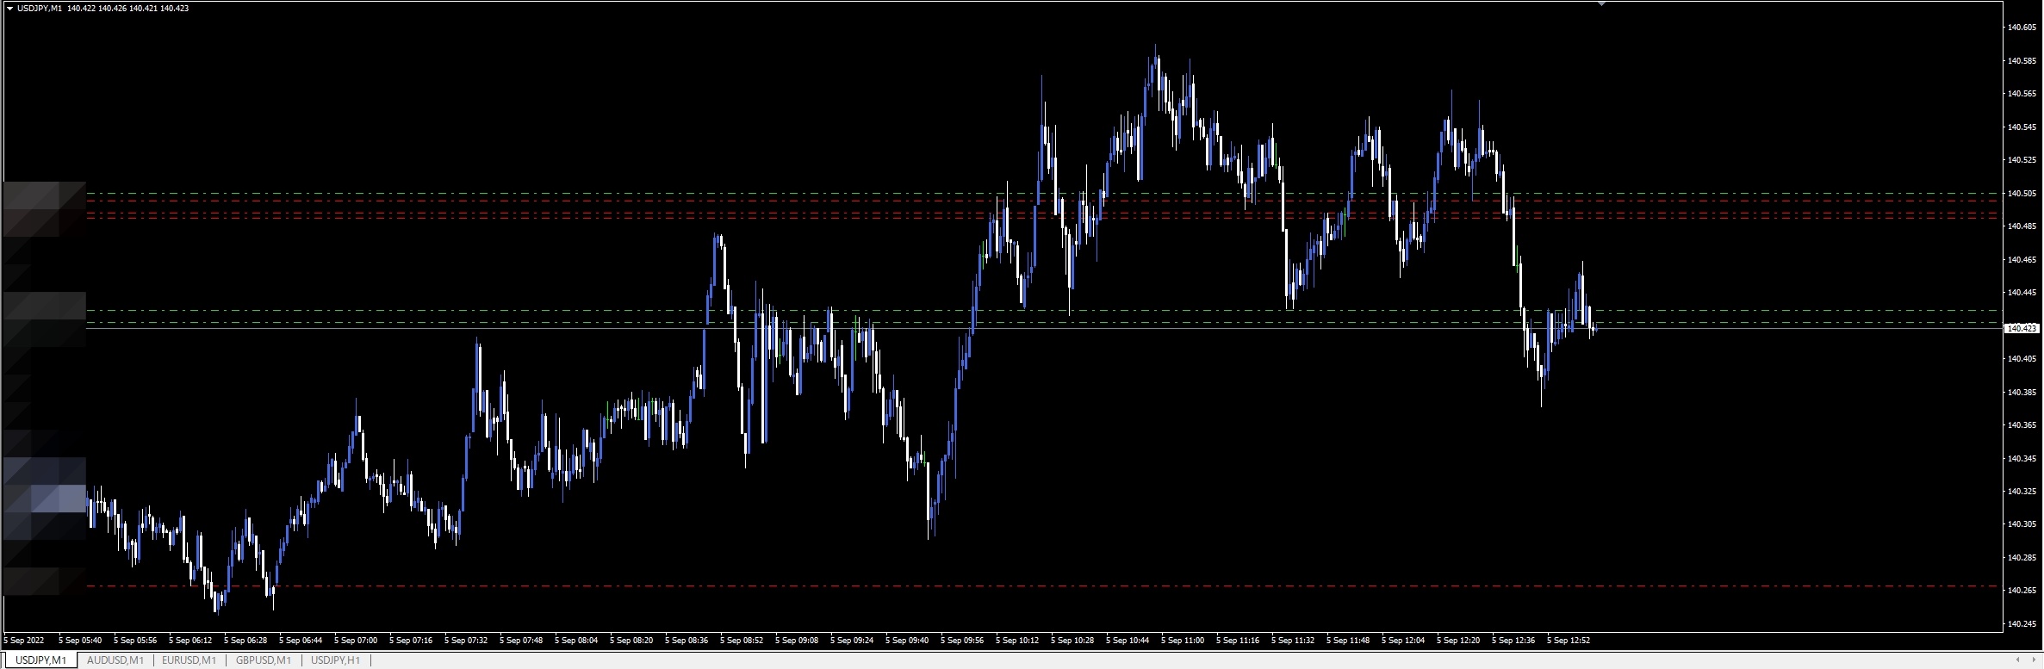
Task: Open the GBPUSD,M1 chart tab
Action: pos(263,660)
